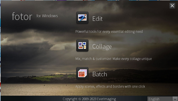The height and width of the screenshot is (101, 178).
Task: Launch the Collage maker icon
Action: (82, 46)
